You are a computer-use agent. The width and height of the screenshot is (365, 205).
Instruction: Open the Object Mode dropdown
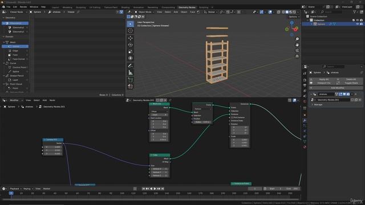pos(144,12)
